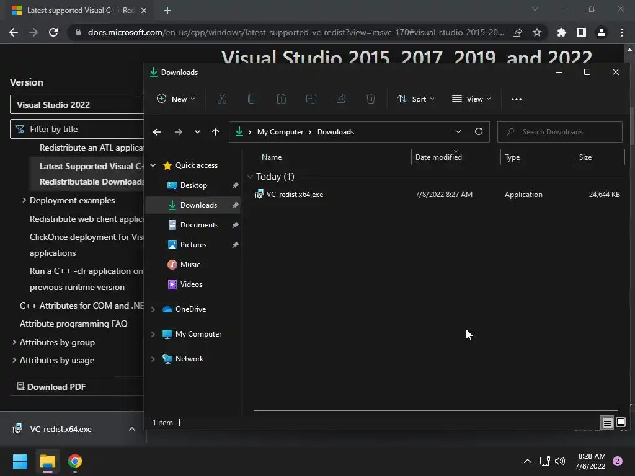
Task: Open notification center badge
Action: pyautogui.click(x=618, y=461)
